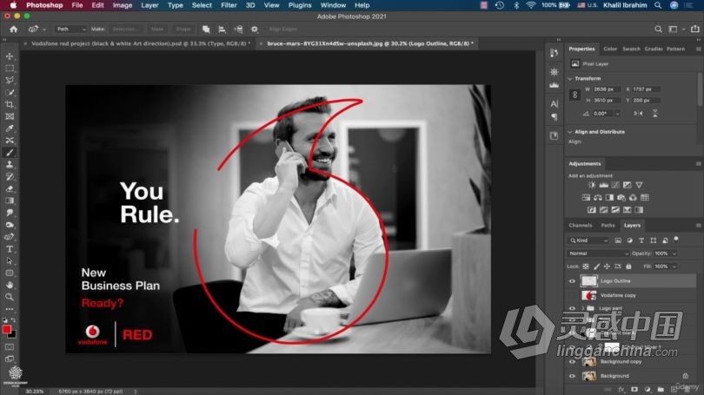Open the Character panel icon
This screenshot has height=395, width=704.
[555, 104]
